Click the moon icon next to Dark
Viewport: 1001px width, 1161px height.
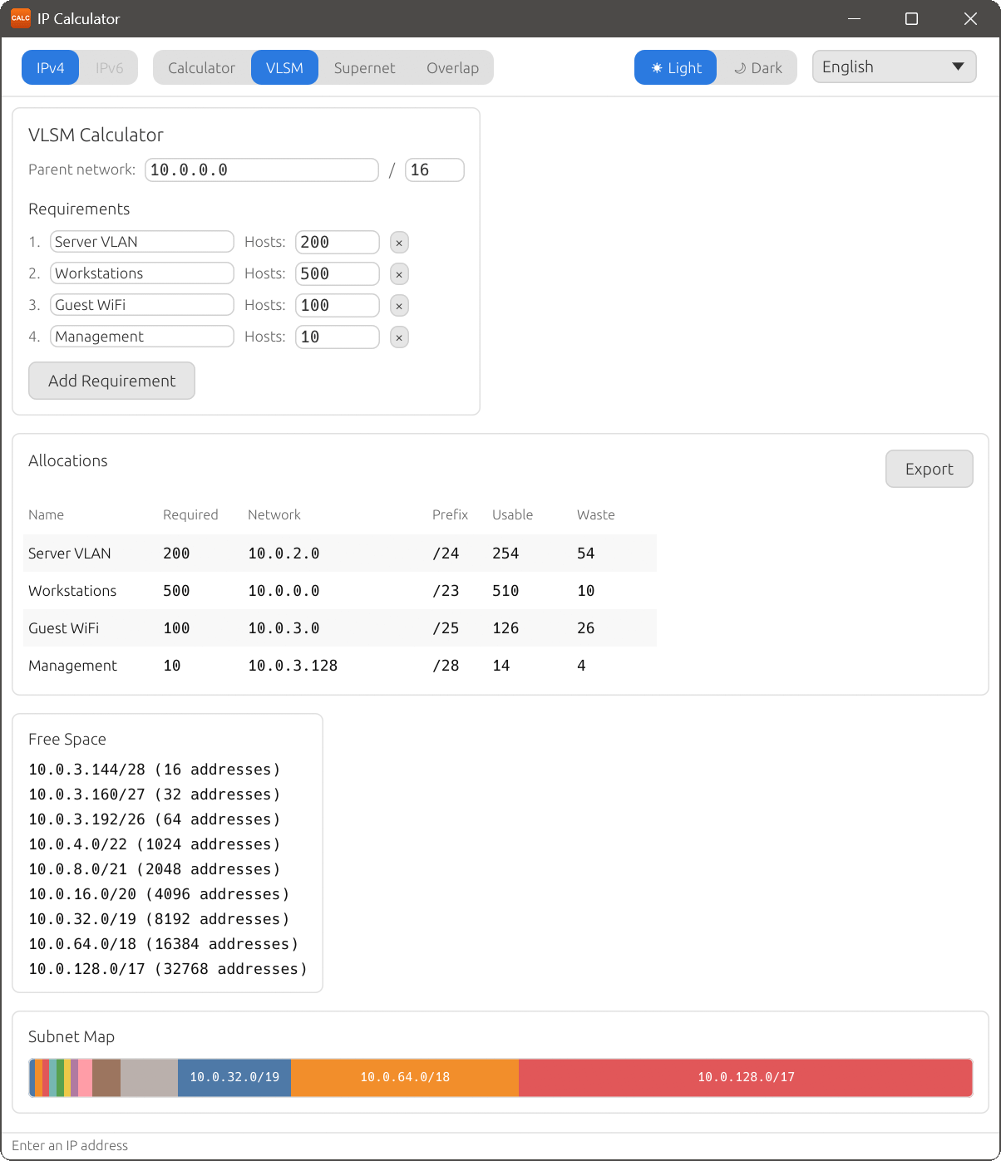[x=739, y=67]
